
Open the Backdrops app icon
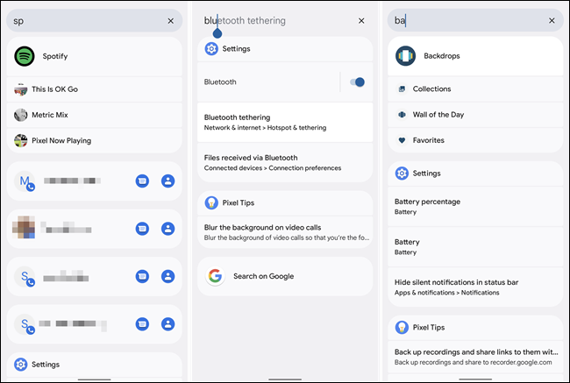[405, 56]
